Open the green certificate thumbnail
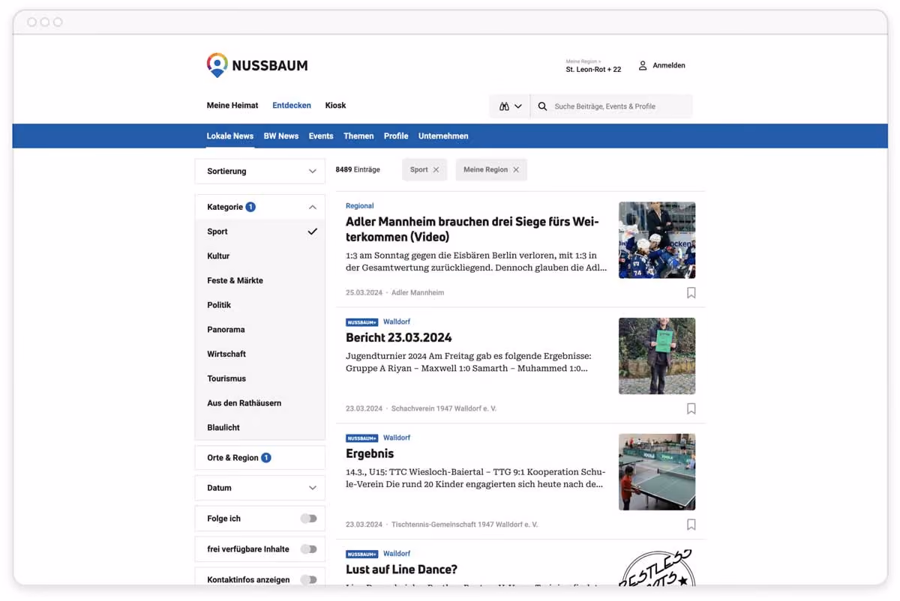900x601 pixels. [657, 356]
